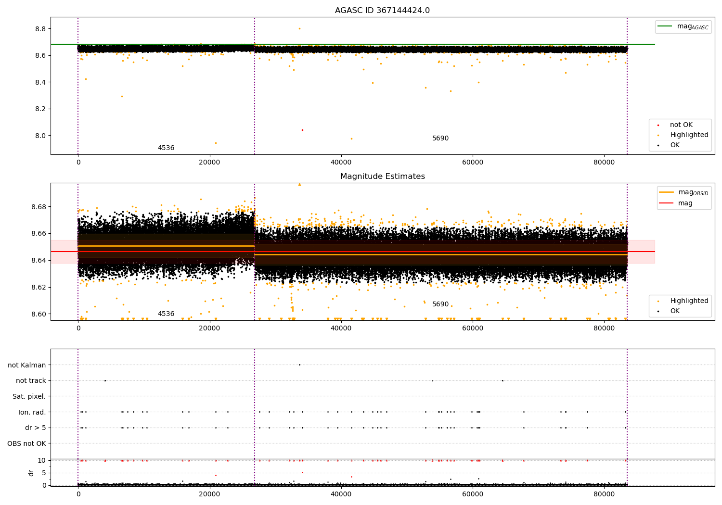
Task: Click the single dot in the 'not Kalman' row
Action: 299,365
